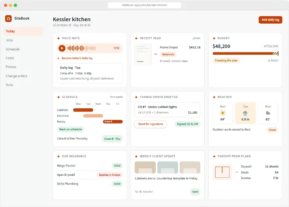Click the sparkle icon beside Takeoff From Plans

(214, 156)
